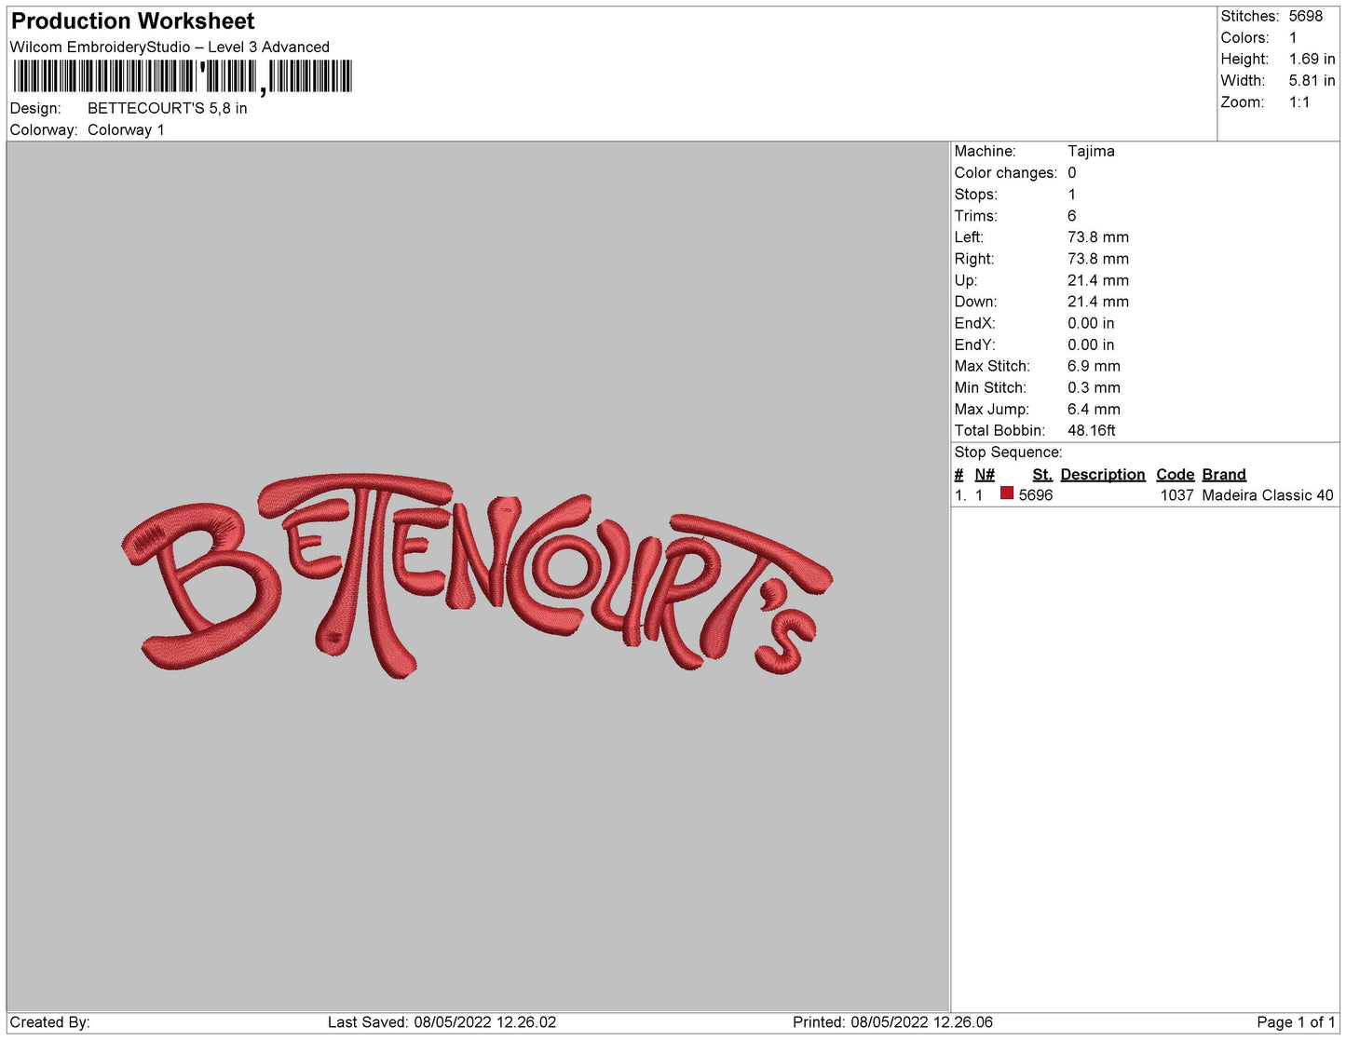The image size is (1346, 1040).
Task: Click the Madeira Classic 40 brand
Action: (1268, 495)
